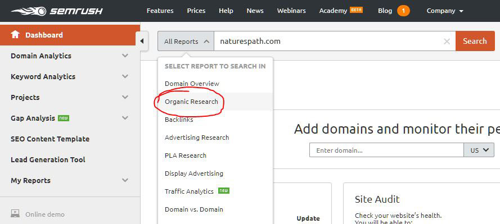This screenshot has height=224, width=500.
Task: Click the SEMrush logo
Action: point(57,11)
